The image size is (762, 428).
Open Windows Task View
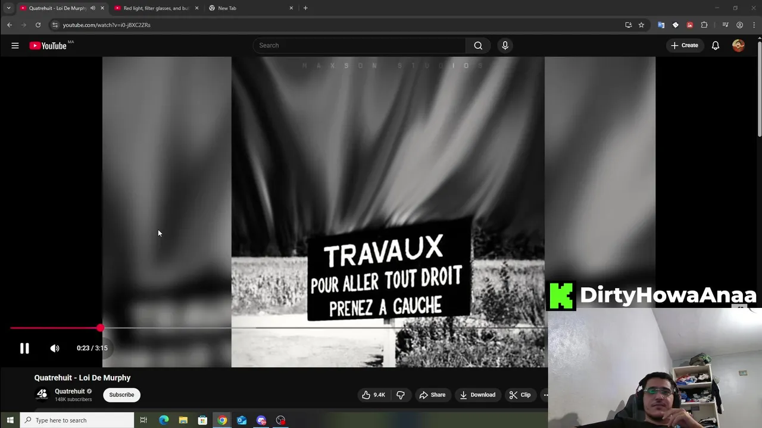click(x=143, y=420)
